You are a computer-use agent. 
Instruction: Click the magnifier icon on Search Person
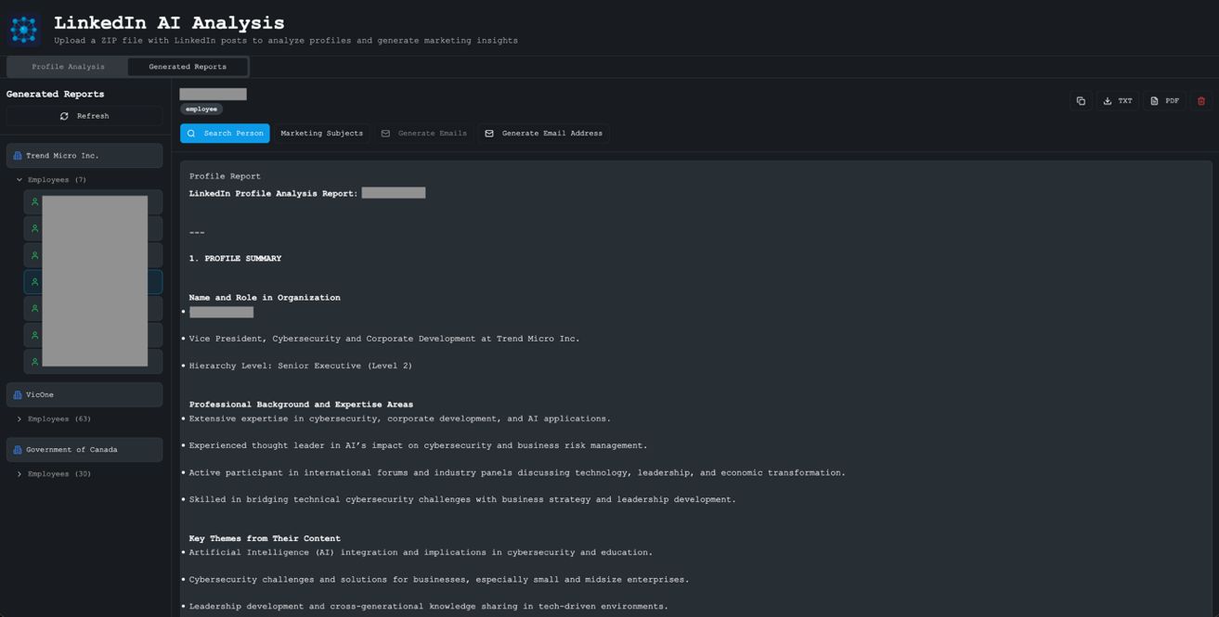pos(191,134)
